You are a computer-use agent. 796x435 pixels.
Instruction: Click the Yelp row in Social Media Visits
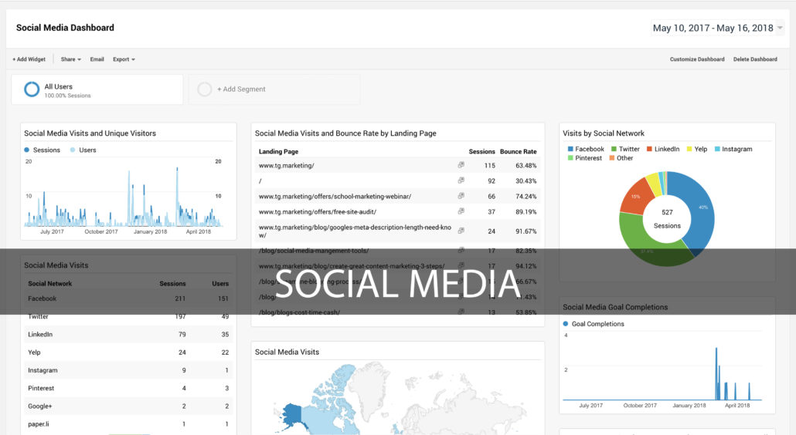[x=128, y=352]
